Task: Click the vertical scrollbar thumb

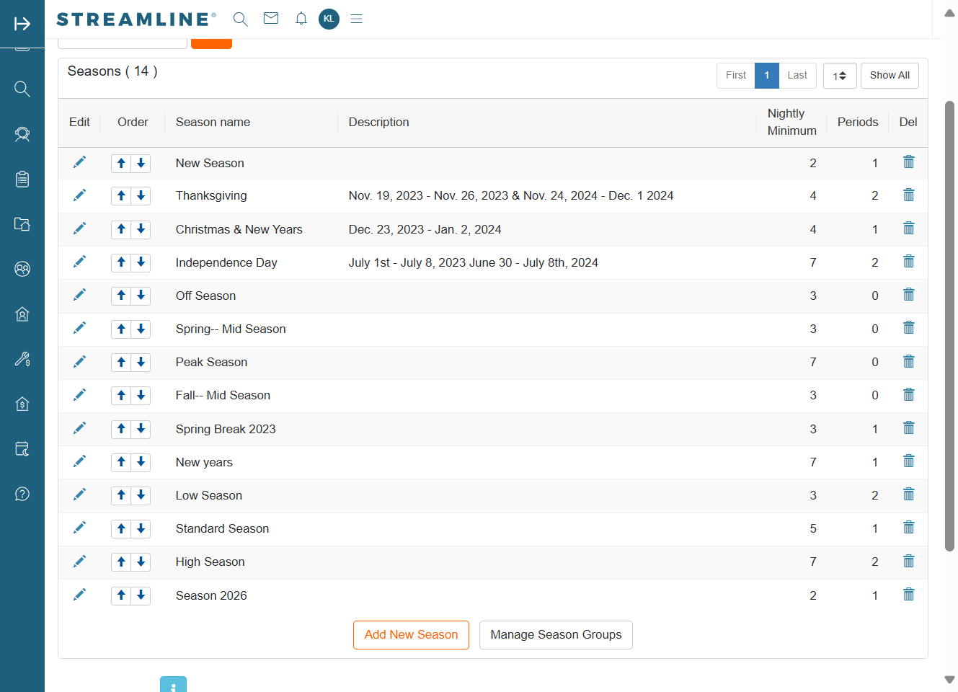Action: 949,326
